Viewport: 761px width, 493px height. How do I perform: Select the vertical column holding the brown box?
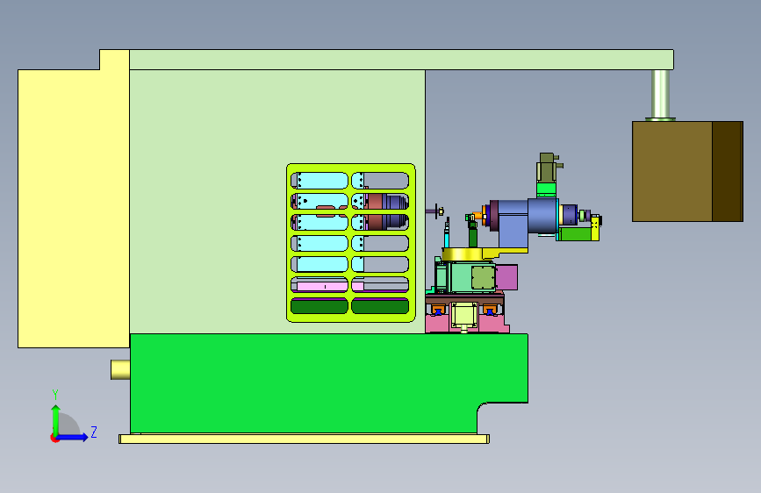(x=660, y=95)
